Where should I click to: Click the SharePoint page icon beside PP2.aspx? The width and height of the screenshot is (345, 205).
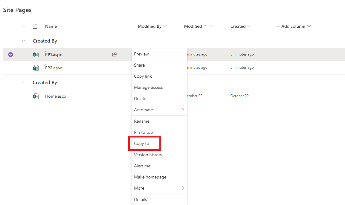(36, 68)
